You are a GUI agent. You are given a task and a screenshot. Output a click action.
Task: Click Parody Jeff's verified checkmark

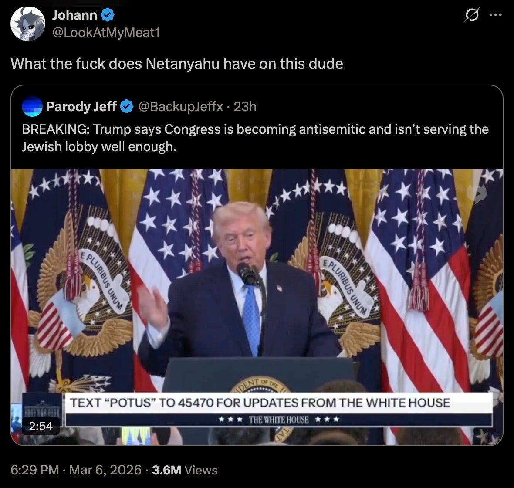[x=126, y=107]
